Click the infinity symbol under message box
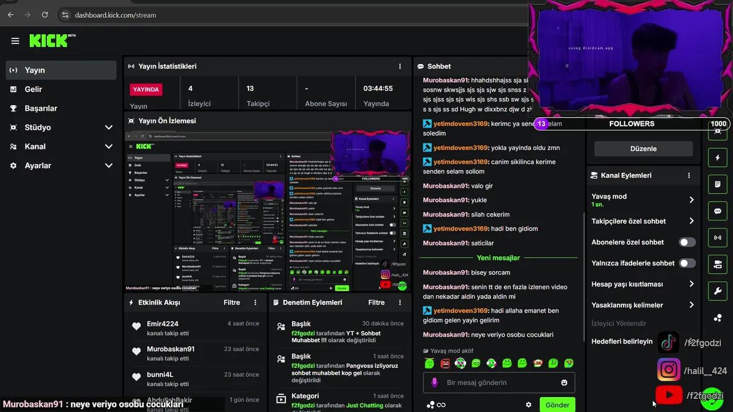This screenshot has height=412, width=733. (x=441, y=405)
